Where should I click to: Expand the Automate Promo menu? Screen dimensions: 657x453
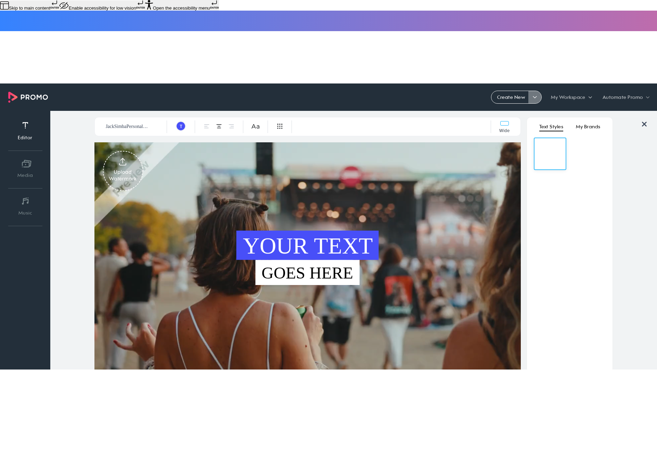(626, 97)
